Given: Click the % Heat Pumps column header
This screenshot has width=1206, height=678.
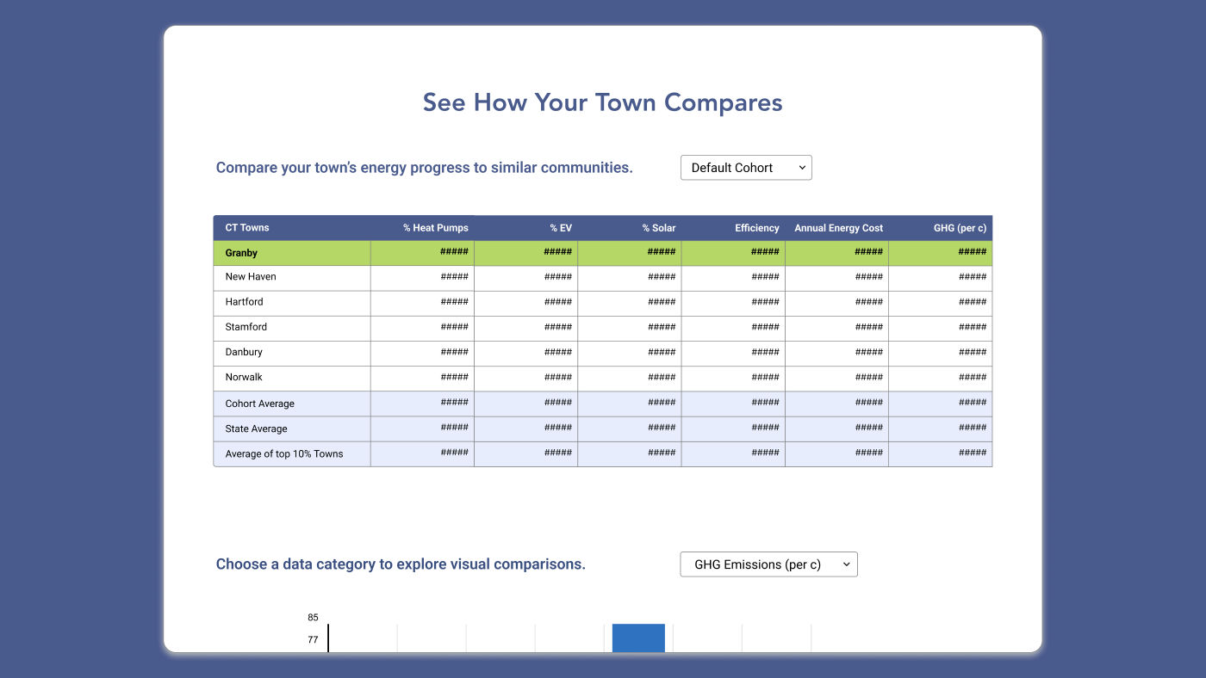Looking at the screenshot, I should point(435,228).
